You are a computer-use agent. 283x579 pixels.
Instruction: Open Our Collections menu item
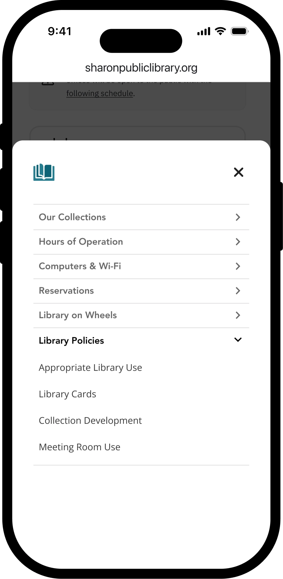click(x=72, y=217)
